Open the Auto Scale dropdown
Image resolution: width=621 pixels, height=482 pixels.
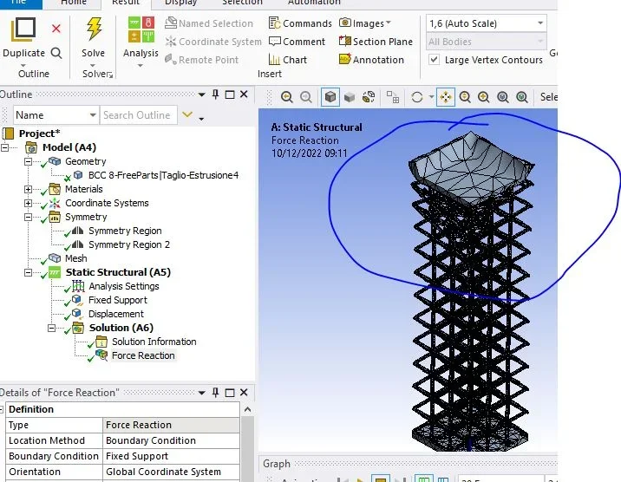click(487, 23)
